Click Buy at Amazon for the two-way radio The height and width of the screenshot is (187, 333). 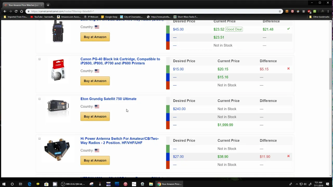point(95,37)
